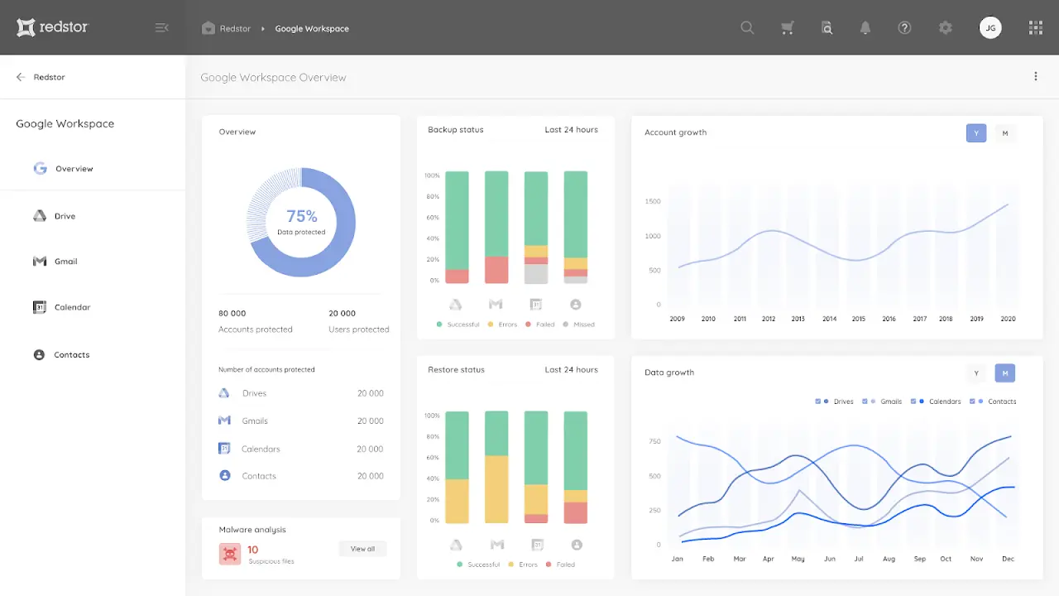1059x596 pixels.
Task: Open the JG user avatar menu
Action: pos(990,28)
